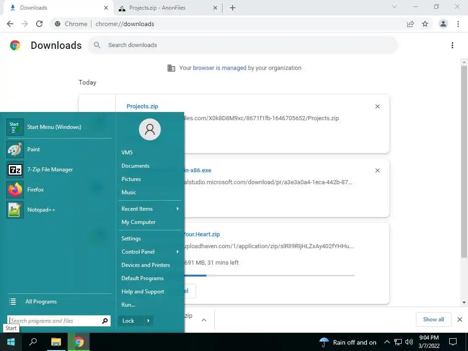
Task: Click the share this page icon
Action: pyautogui.click(x=410, y=24)
